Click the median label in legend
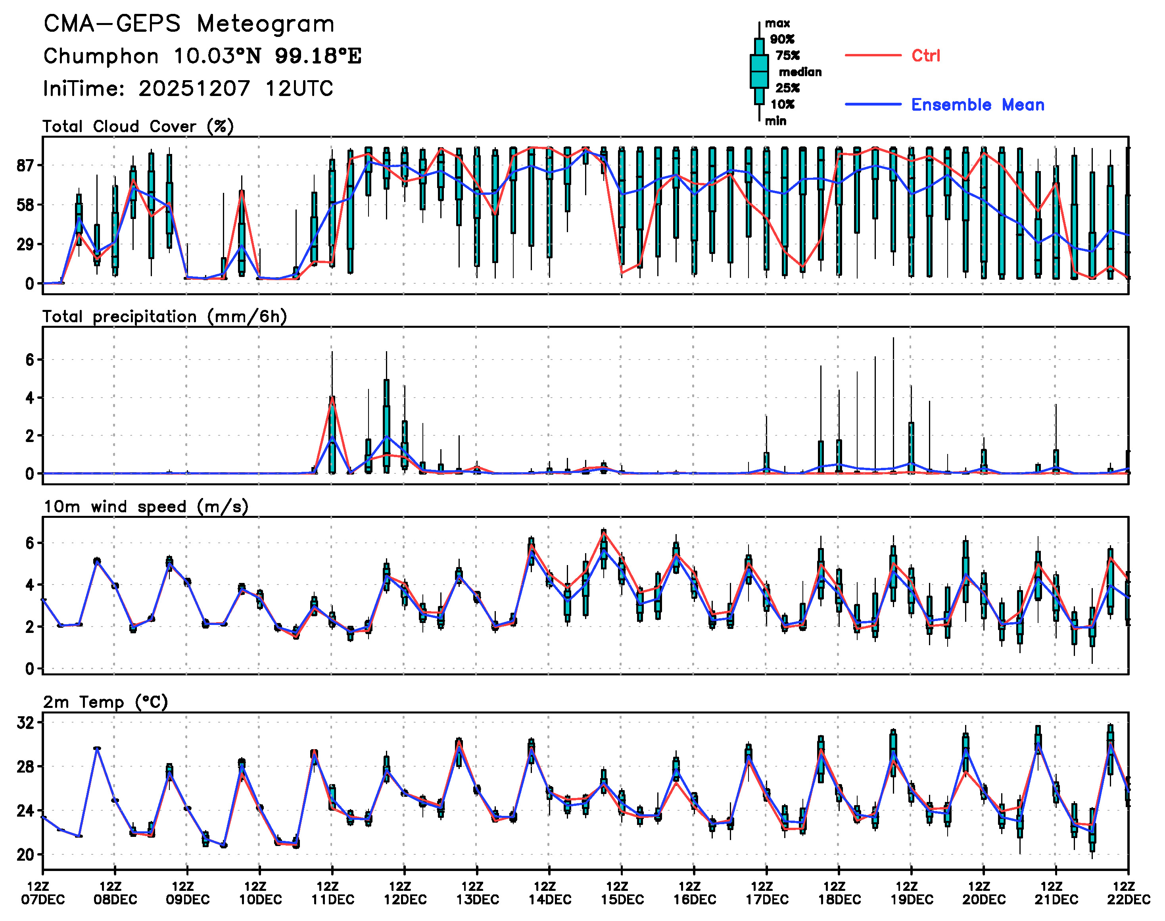The height and width of the screenshot is (921, 1165). [x=800, y=72]
